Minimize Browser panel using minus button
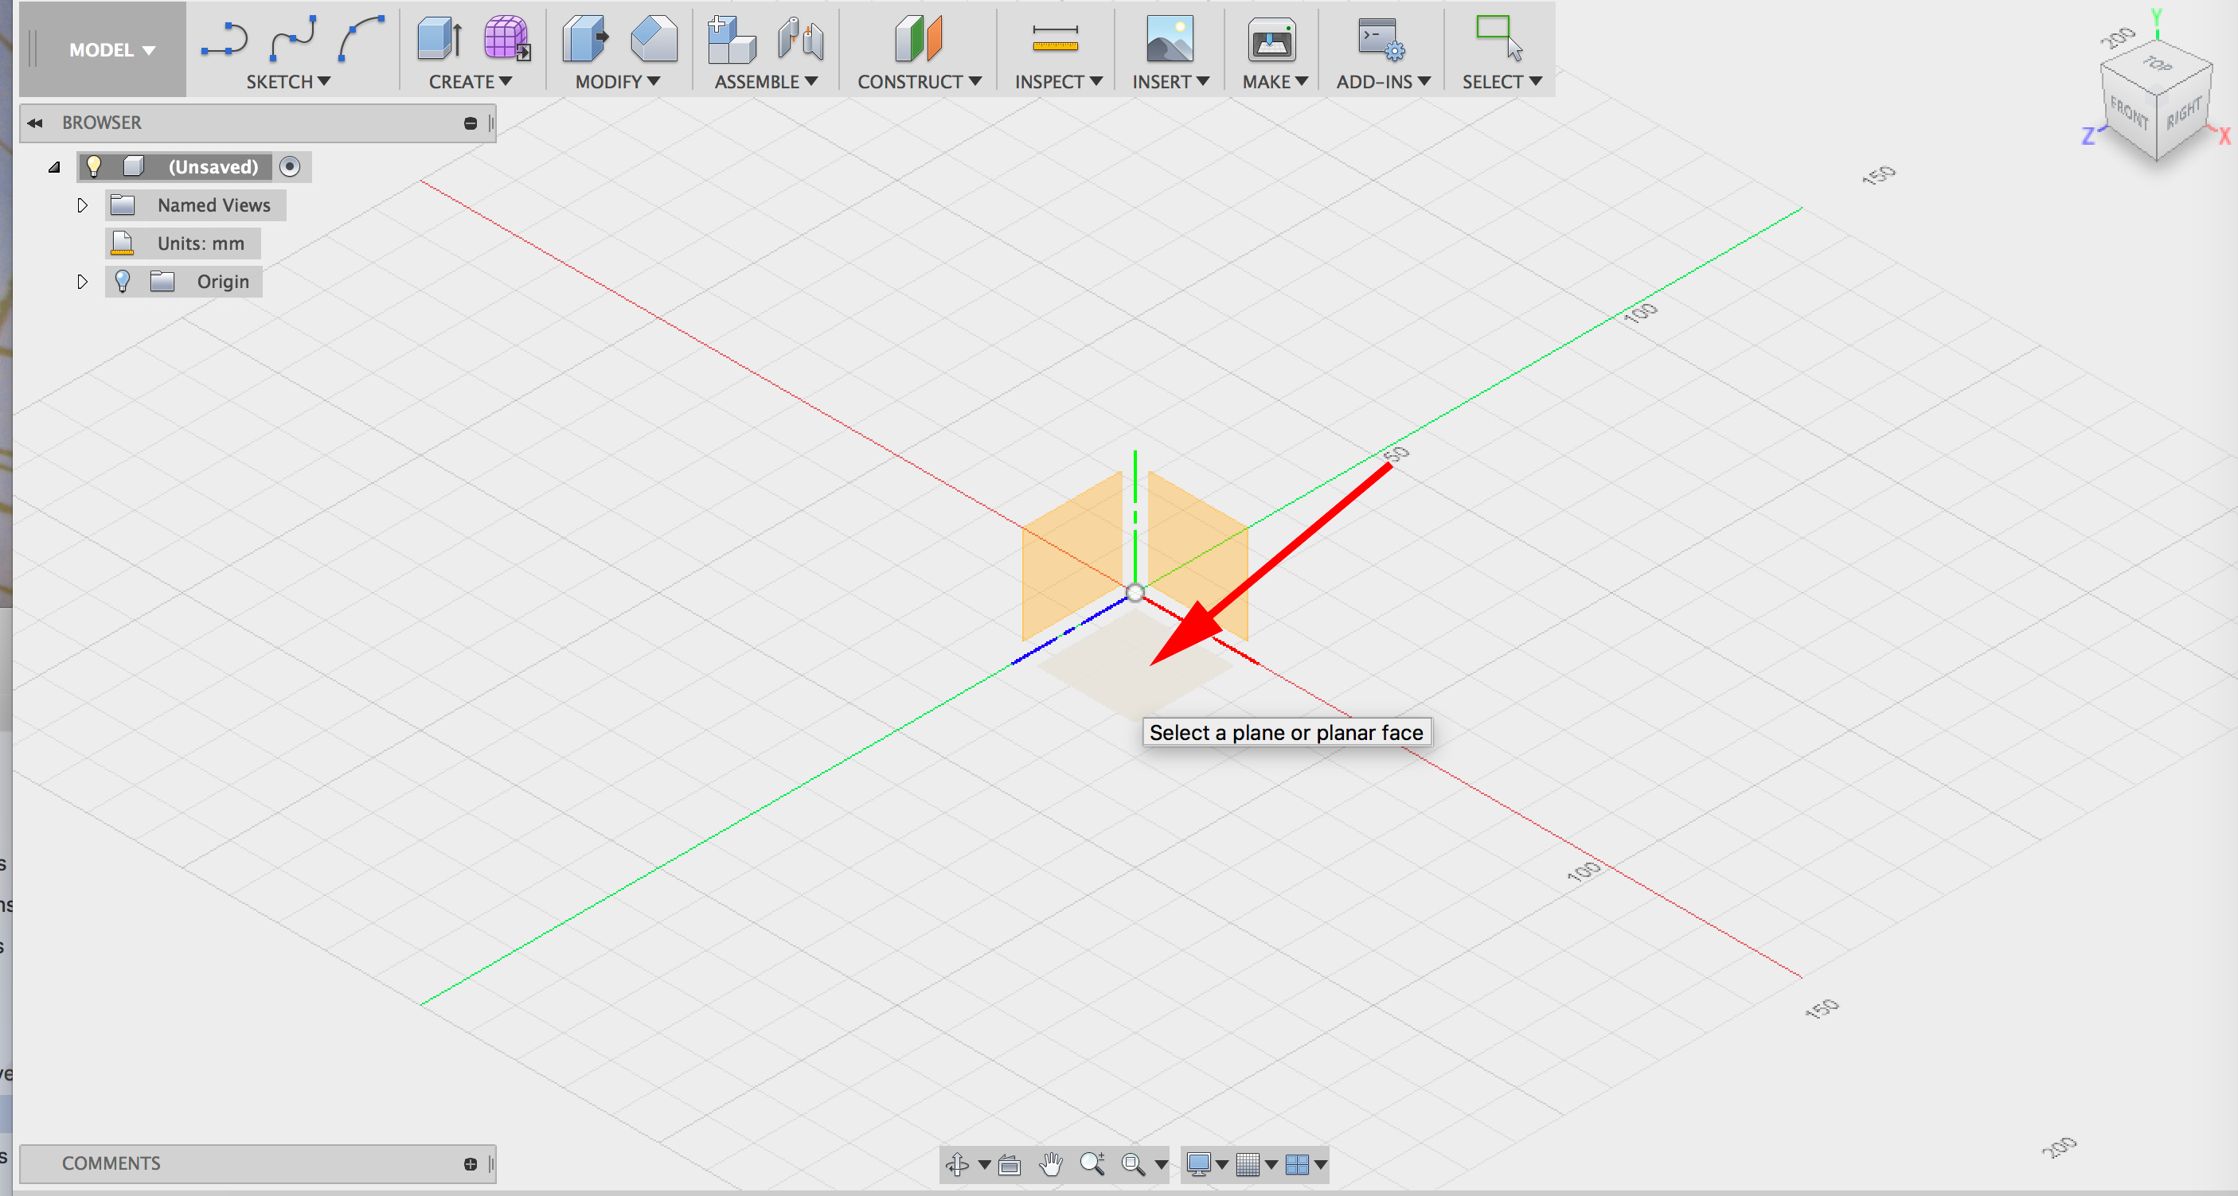Viewport: 2238px width, 1196px height. pyautogui.click(x=471, y=123)
